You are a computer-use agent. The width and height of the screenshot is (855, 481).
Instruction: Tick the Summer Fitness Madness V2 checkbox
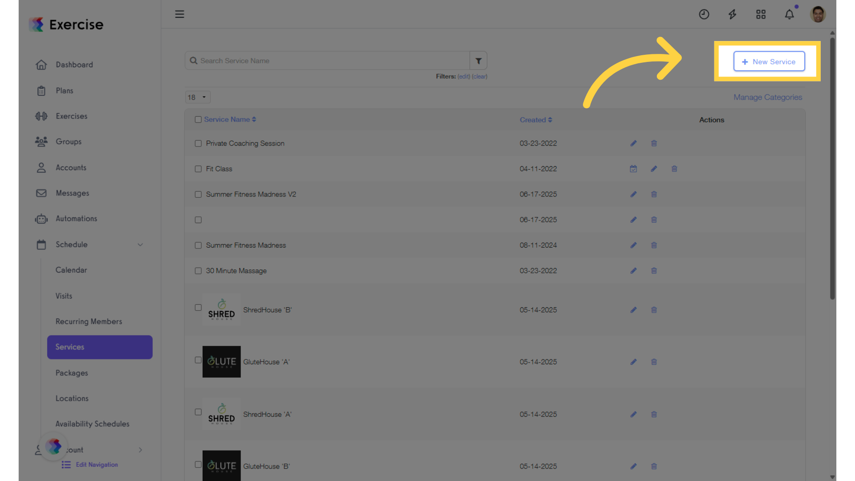pyautogui.click(x=198, y=195)
